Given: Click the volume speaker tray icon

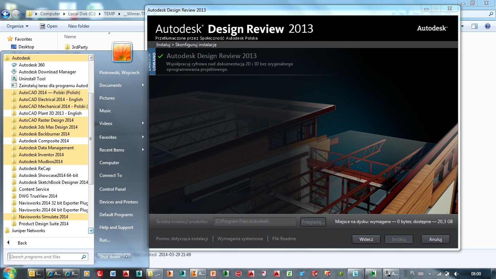Looking at the screenshot, I should 456,274.
